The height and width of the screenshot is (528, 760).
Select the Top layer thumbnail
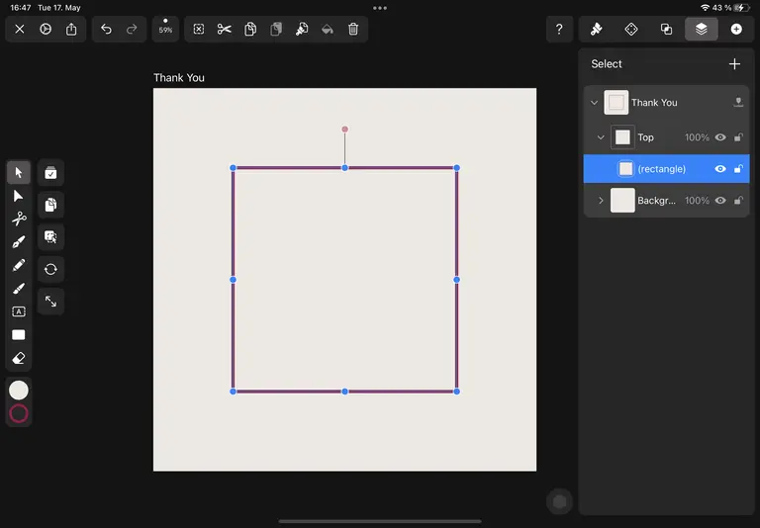[622, 137]
